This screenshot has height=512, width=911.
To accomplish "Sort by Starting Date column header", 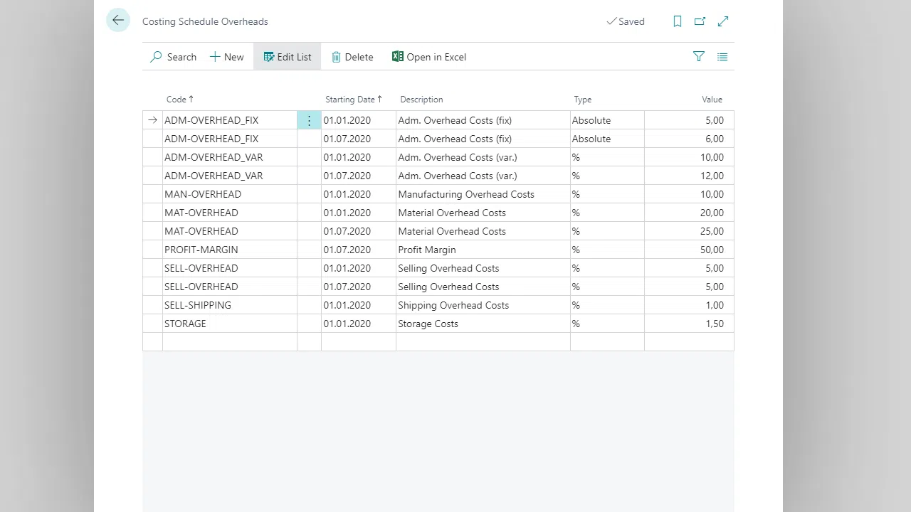I will [354, 100].
